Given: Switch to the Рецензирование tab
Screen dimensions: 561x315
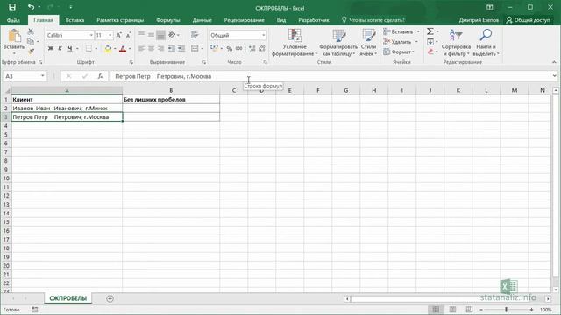Looking at the screenshot, I should 244,20.
